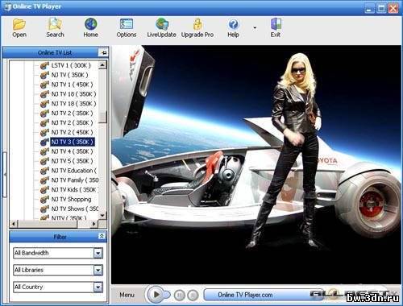Click horizontal scroll right arrow of list
This screenshot has height=306, width=403.
(94, 224)
